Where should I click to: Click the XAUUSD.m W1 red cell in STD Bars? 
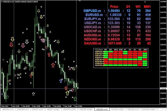pyautogui.click(x=140, y=65)
